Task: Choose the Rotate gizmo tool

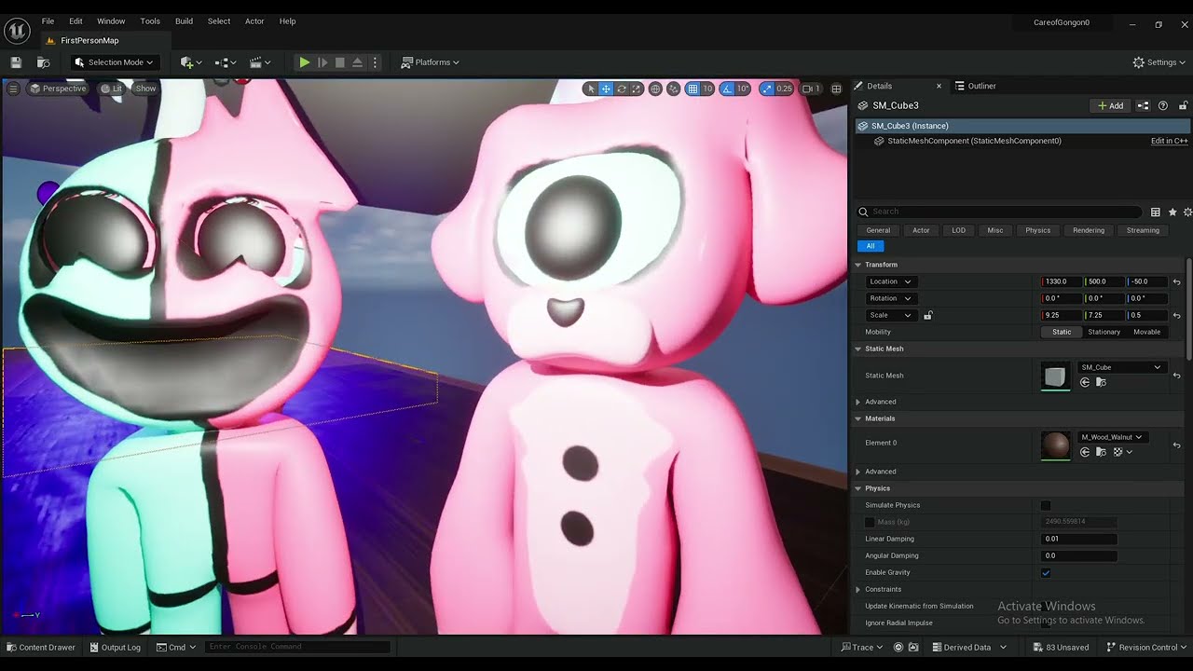Action: point(622,89)
